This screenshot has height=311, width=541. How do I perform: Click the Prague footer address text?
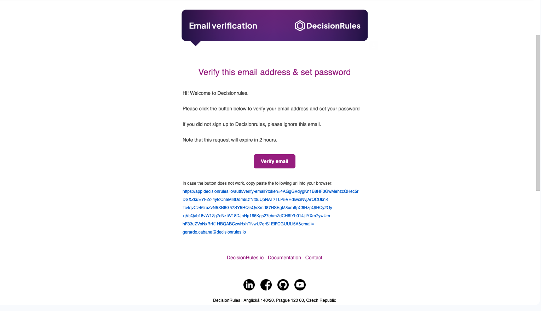coord(274,300)
